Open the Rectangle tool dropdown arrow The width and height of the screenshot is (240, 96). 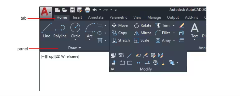(105, 25)
